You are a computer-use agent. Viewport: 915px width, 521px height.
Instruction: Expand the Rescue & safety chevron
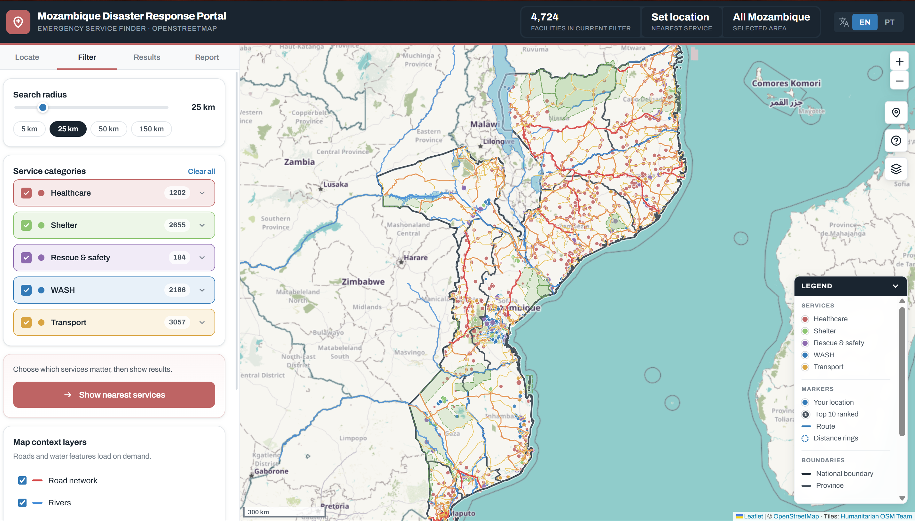point(202,258)
